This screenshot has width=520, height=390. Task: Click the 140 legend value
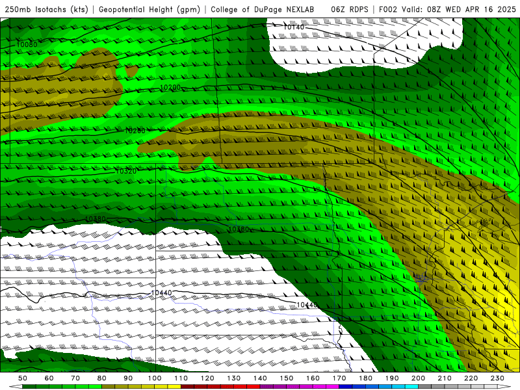point(260,378)
